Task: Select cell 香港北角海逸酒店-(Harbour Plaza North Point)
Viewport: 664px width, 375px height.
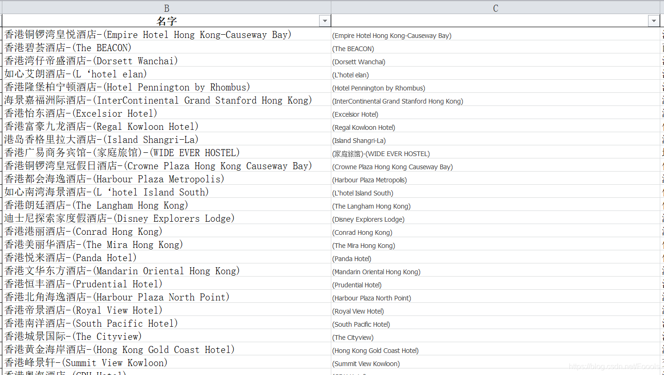Action: coord(167,297)
